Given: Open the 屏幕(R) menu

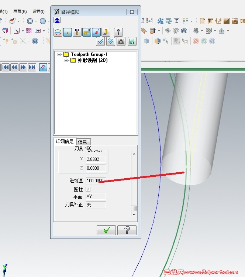Looking at the screenshot, I should click(x=20, y=11).
